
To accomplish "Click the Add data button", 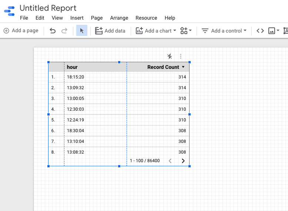I will click(x=110, y=31).
